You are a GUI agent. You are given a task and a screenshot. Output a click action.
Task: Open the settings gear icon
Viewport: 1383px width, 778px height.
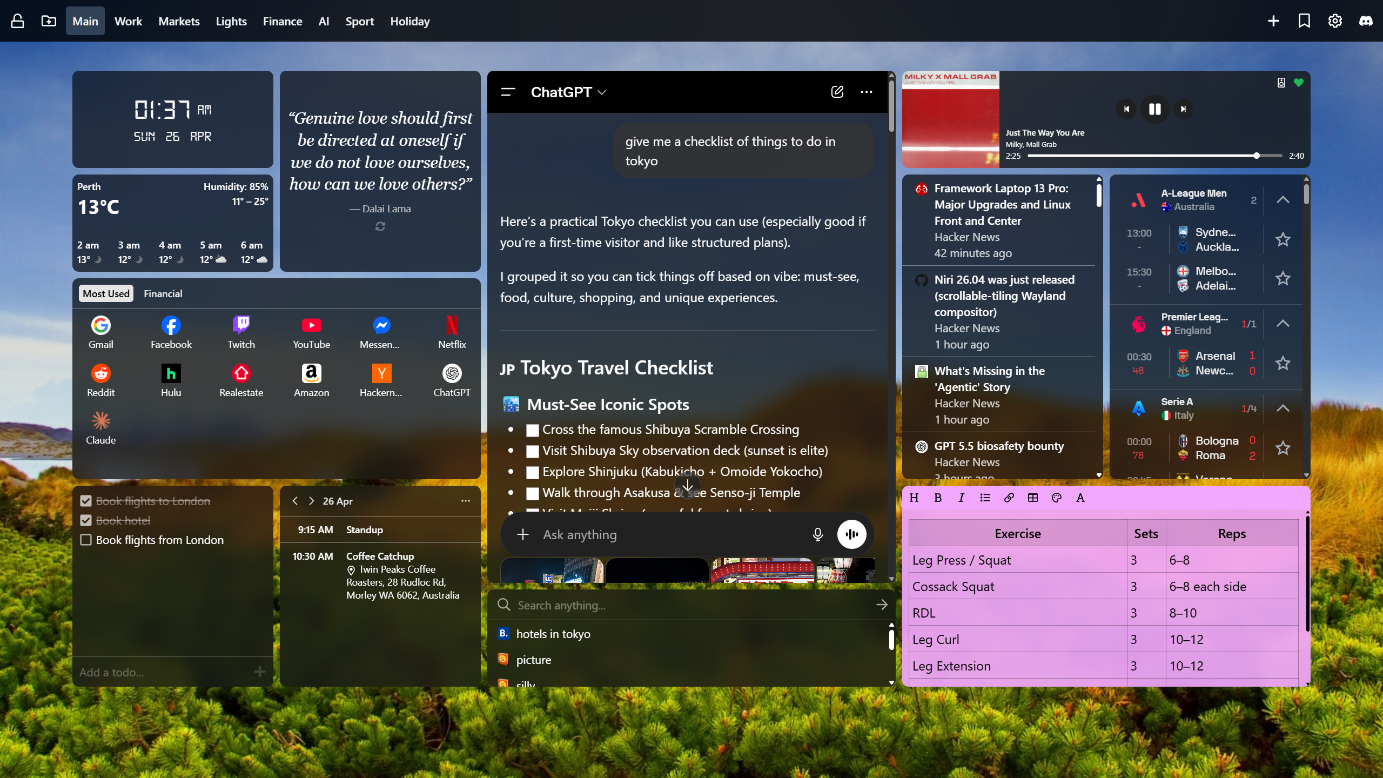pos(1335,21)
